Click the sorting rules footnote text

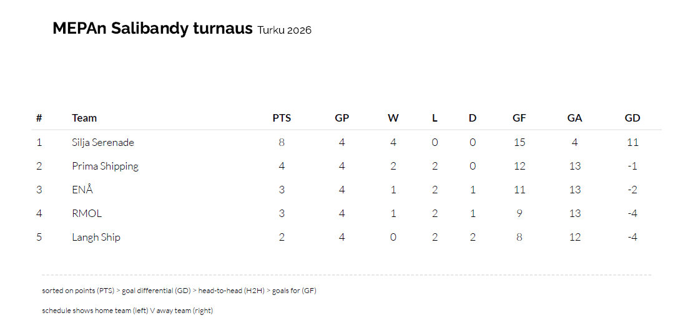pos(184,291)
